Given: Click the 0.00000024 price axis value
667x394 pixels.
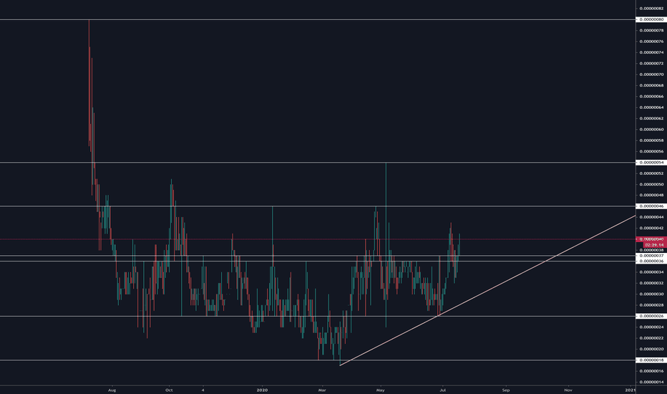Looking at the screenshot, I should pyautogui.click(x=652, y=327).
